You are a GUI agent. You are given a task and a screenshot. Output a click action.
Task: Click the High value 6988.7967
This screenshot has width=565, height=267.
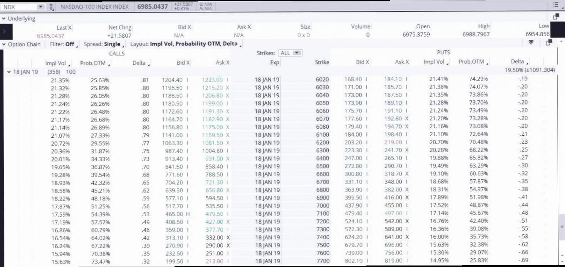point(476,34)
